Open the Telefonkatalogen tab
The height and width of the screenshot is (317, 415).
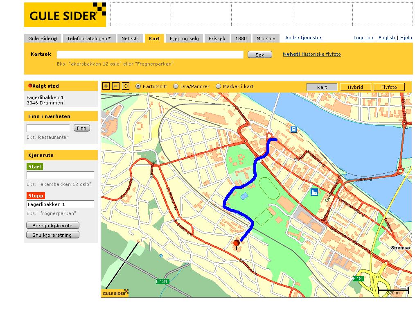[89, 38]
